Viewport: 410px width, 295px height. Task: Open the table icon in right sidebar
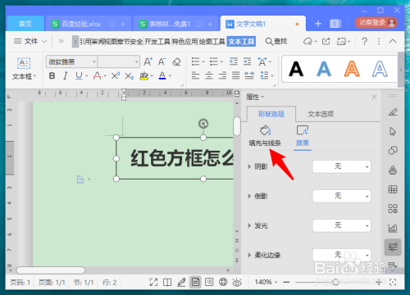point(393,189)
